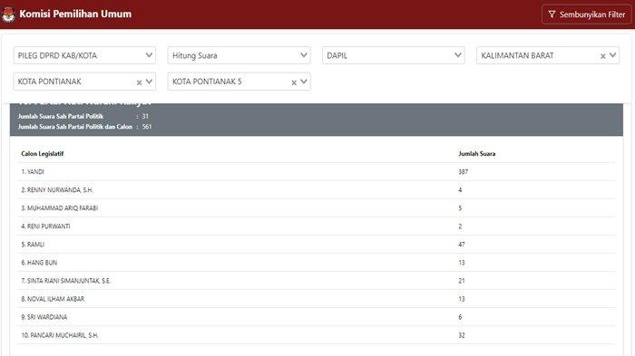Select row 7. SINTA RIANI SIMANJUNTAK, S.E.
635x356 pixels.
coord(317,281)
